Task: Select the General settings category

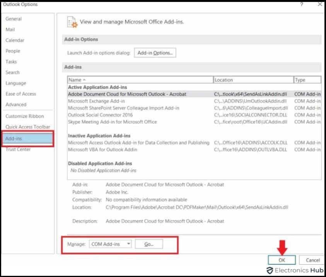Action: 14,19
